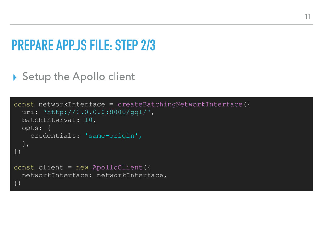
Task: Click the uri keyword in the code
Action: (x=26, y=112)
